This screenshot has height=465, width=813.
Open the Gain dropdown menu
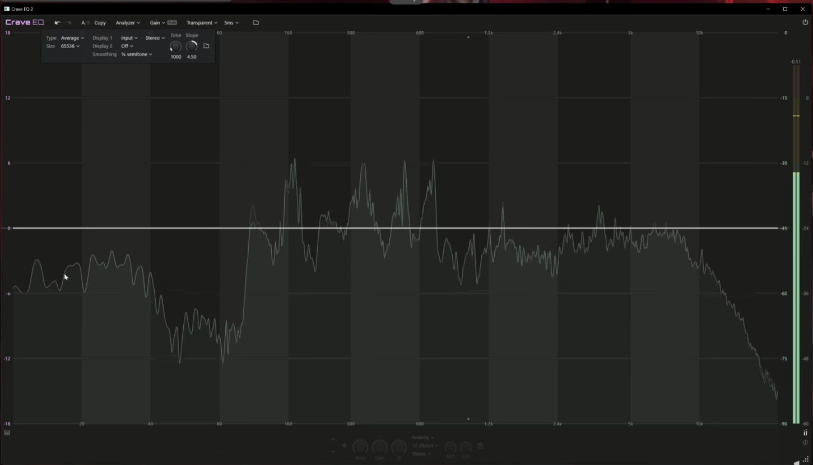[x=157, y=23]
